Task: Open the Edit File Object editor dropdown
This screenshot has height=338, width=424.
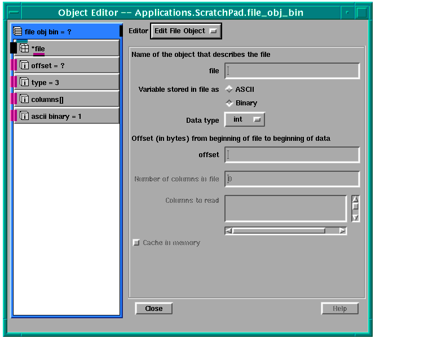Action: [186, 31]
